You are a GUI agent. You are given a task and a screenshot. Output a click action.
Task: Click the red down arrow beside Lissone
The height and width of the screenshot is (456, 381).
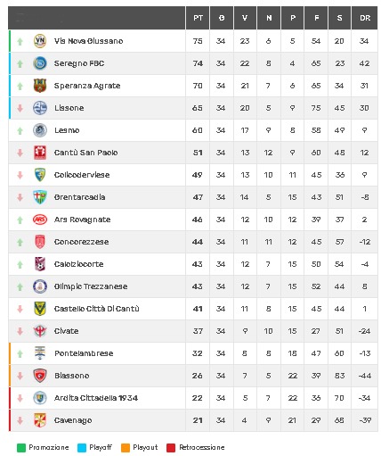[20, 108]
